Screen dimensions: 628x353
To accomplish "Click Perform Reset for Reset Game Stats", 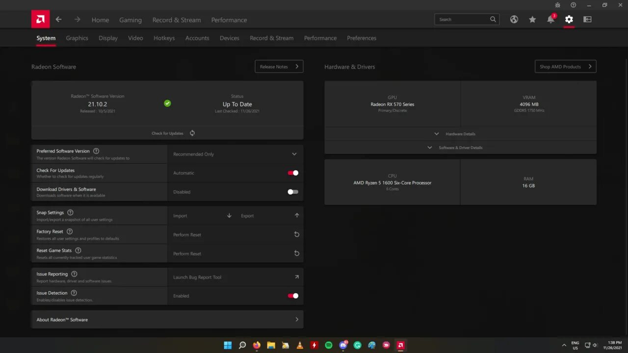I will coord(187,254).
